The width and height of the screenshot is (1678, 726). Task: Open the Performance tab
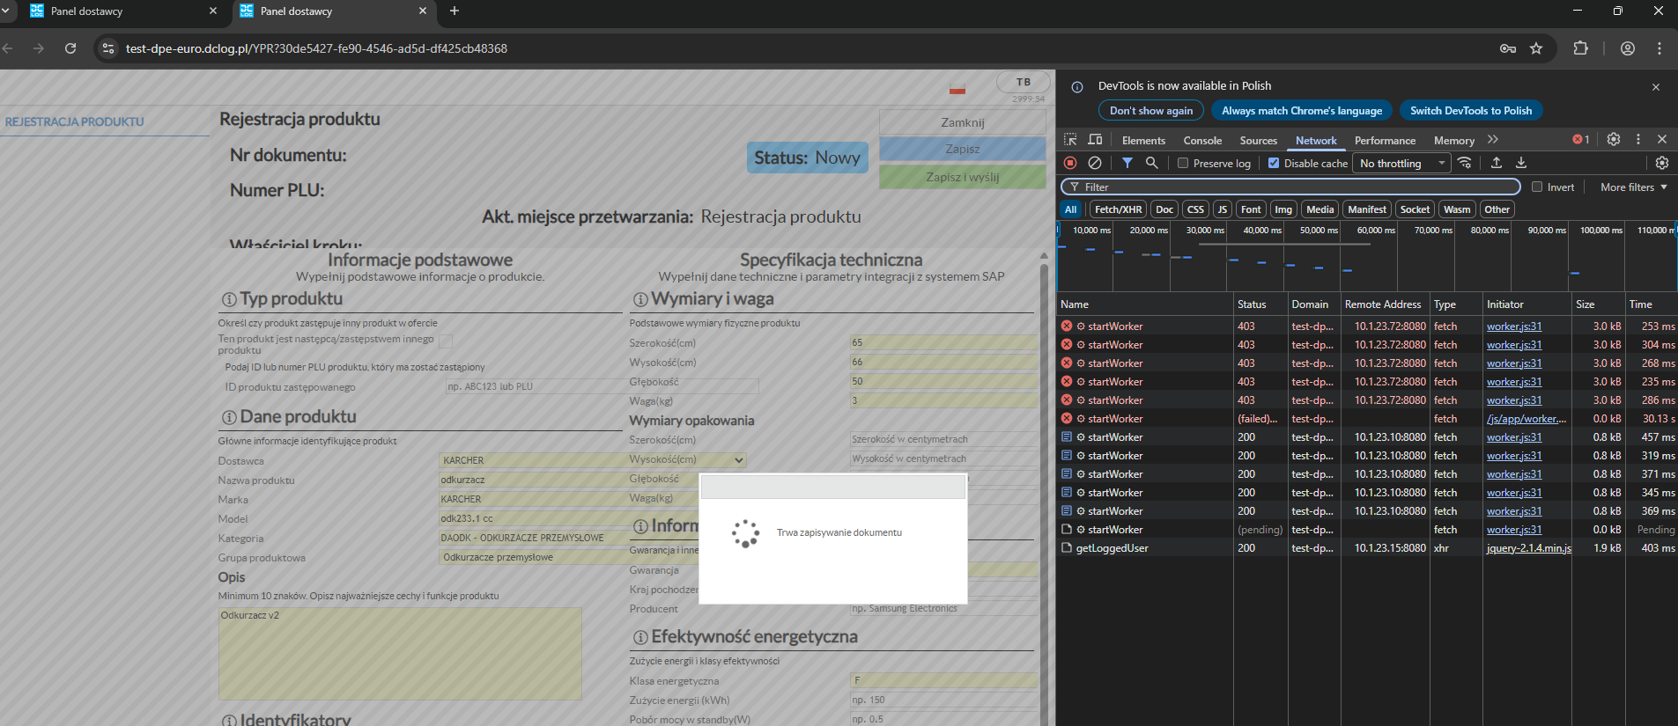(x=1385, y=141)
